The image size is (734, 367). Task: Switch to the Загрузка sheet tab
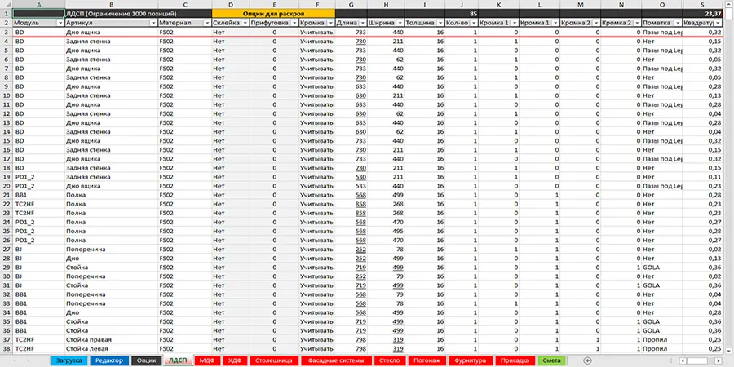pos(69,360)
